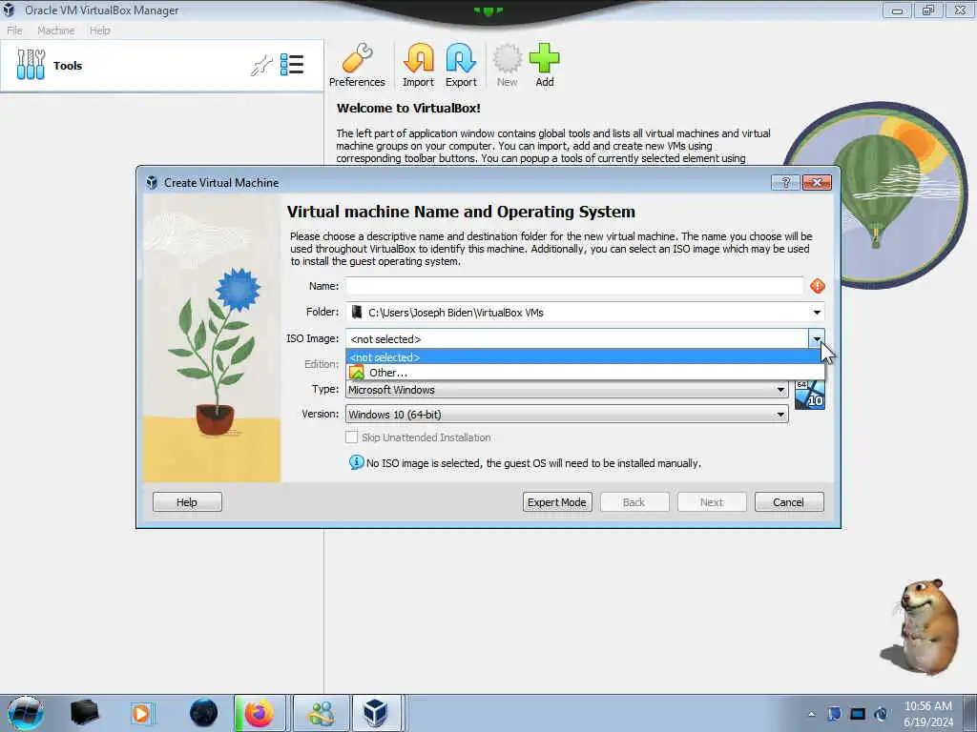Open the Type dropdown Microsoft Windows

[x=567, y=390]
